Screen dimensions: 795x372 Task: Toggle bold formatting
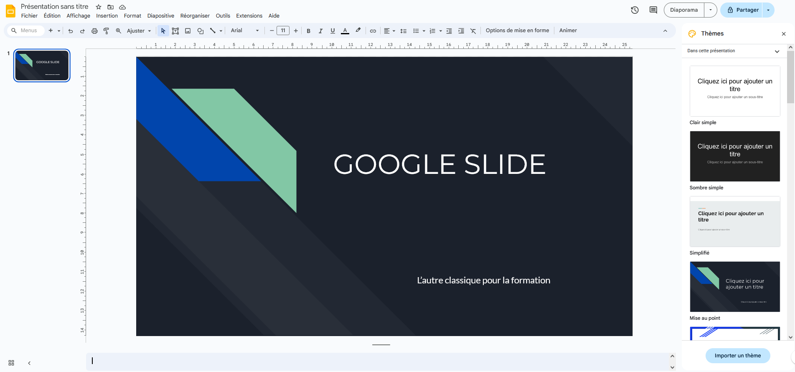point(308,31)
